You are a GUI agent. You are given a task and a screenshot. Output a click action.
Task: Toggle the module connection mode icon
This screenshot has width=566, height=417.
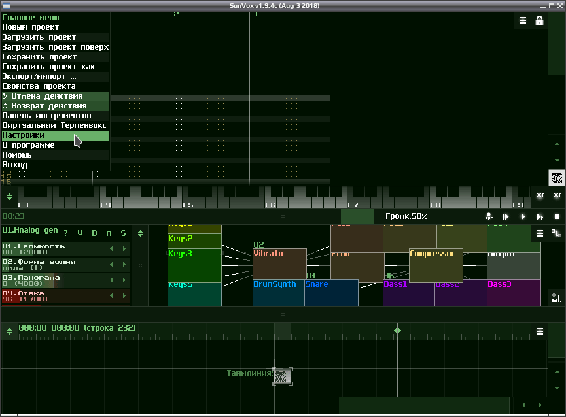556,233
